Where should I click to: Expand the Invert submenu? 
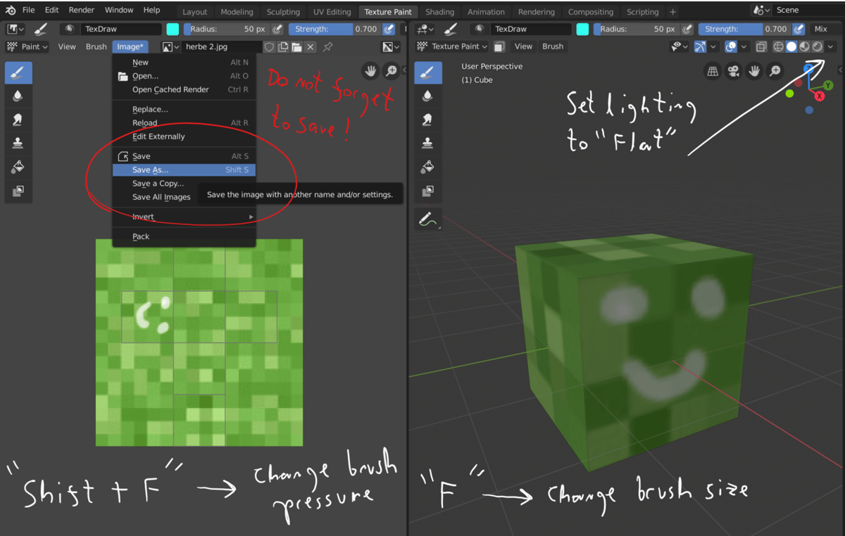pos(184,217)
